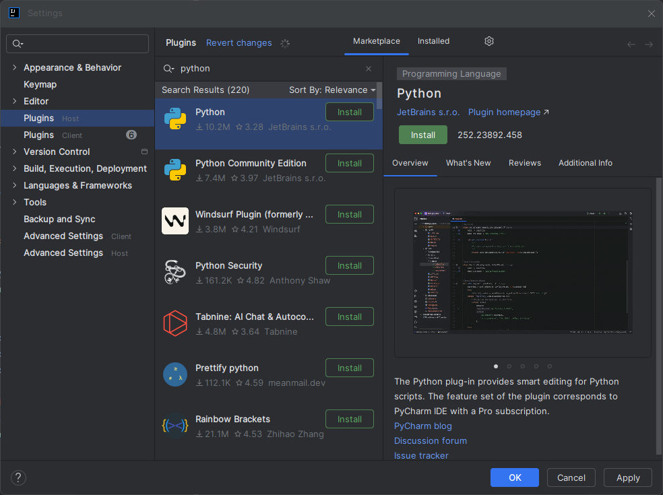Click the settings search magnifier icon
Image resolution: width=663 pixels, height=495 pixels.
[x=18, y=44]
